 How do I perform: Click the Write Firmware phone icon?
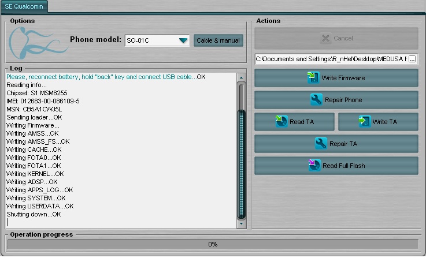coord(313,77)
